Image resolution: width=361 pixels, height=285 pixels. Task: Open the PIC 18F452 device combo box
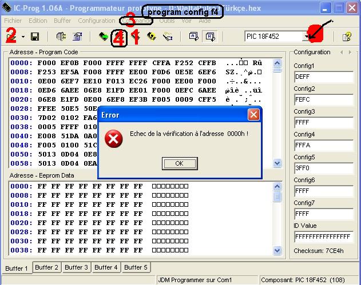[278, 37]
